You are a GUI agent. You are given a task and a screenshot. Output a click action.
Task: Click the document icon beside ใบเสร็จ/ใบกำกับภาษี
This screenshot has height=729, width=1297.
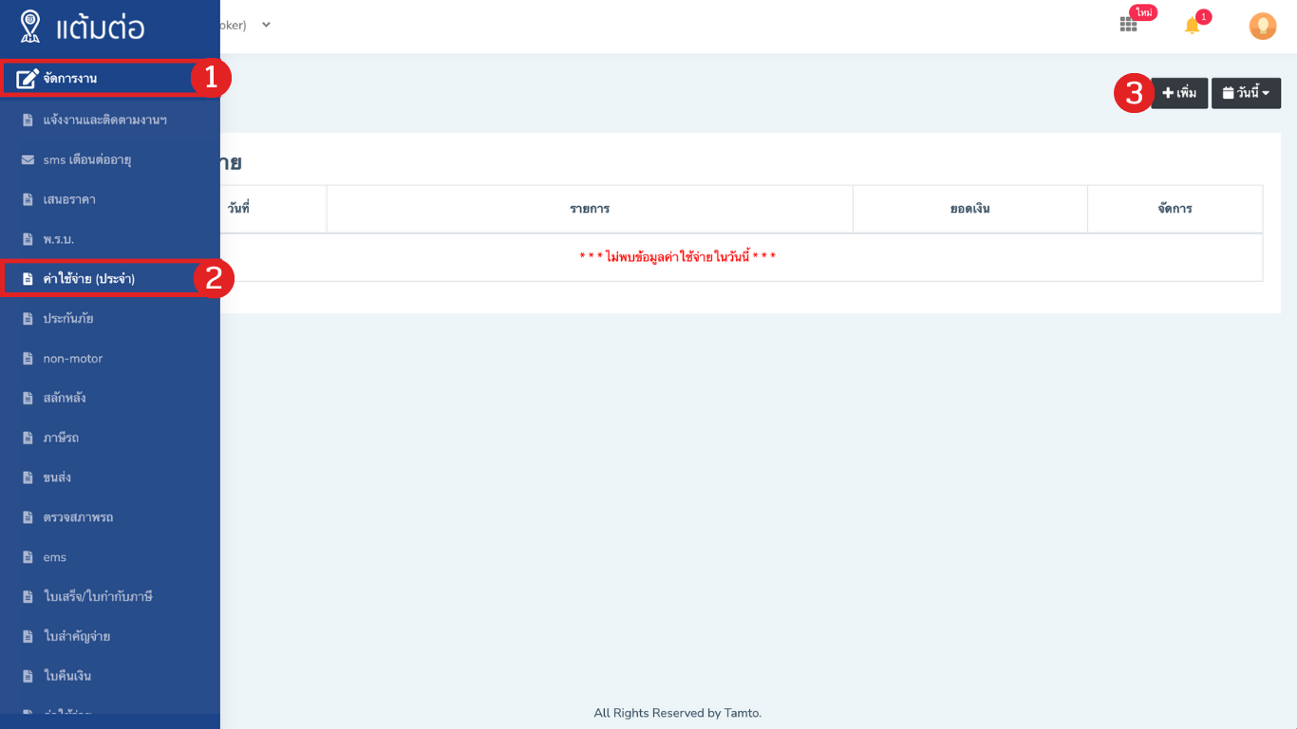click(x=28, y=597)
